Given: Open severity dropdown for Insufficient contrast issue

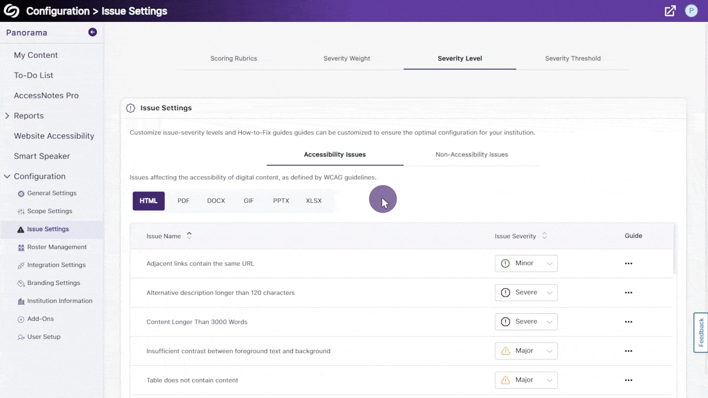Looking at the screenshot, I should tap(526, 351).
